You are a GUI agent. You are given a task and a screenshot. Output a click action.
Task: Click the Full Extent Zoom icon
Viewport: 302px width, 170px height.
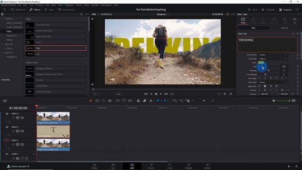174,101
